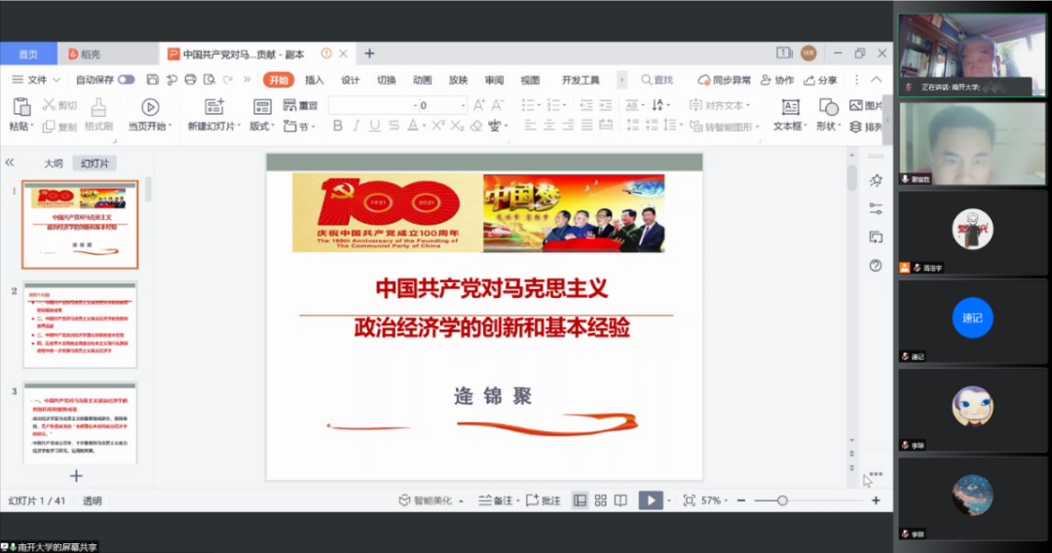Open the Insert (插入) ribbon tab
This screenshot has height=553, width=1052.
click(314, 80)
